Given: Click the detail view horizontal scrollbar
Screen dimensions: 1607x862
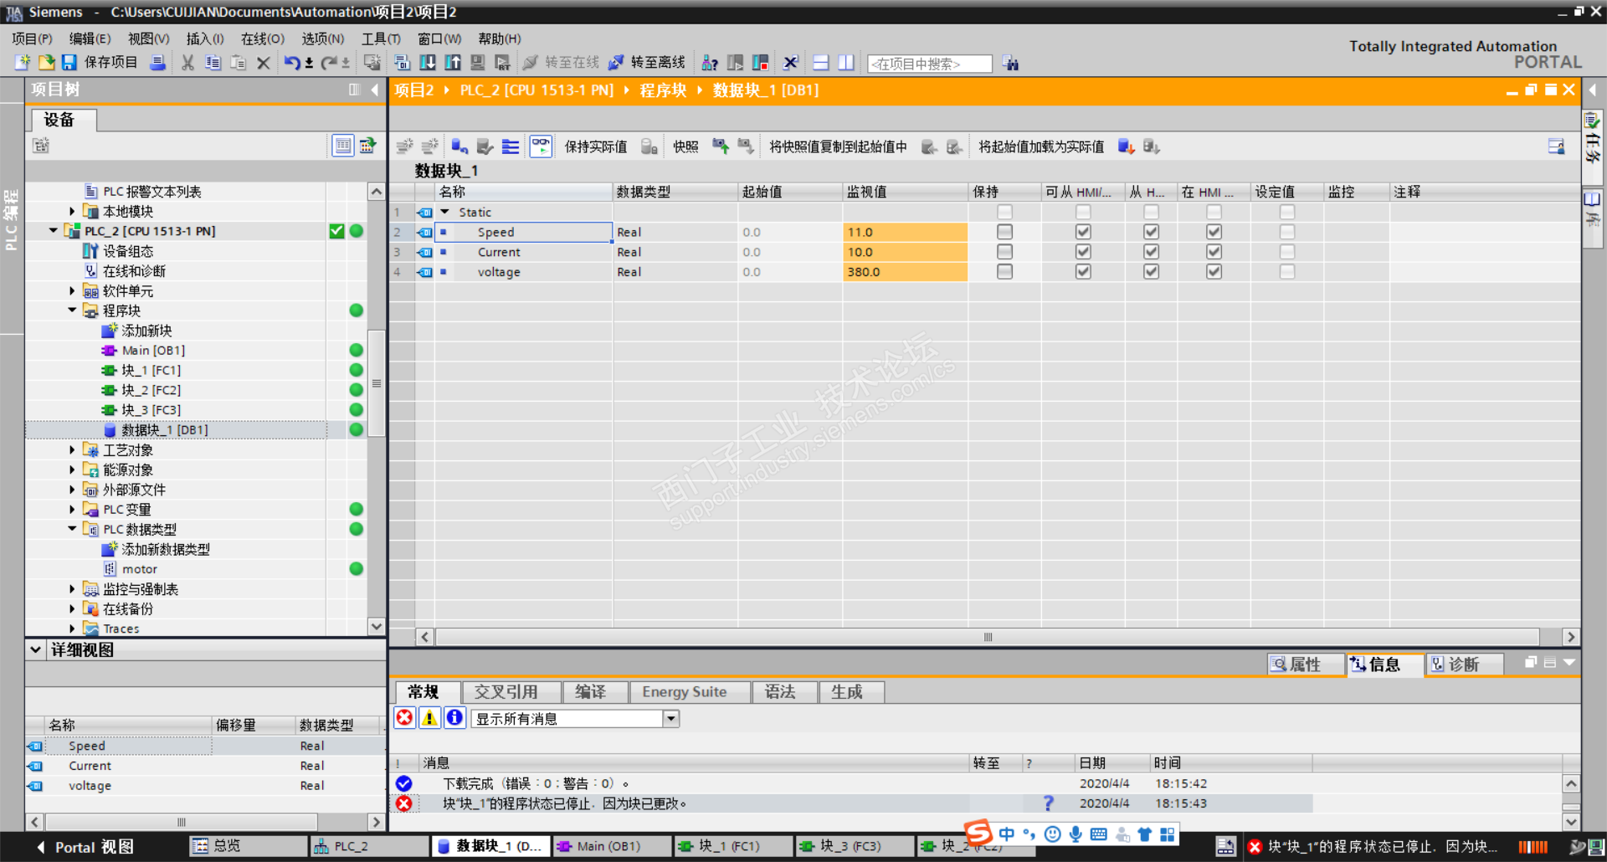Looking at the screenshot, I should 182,822.
